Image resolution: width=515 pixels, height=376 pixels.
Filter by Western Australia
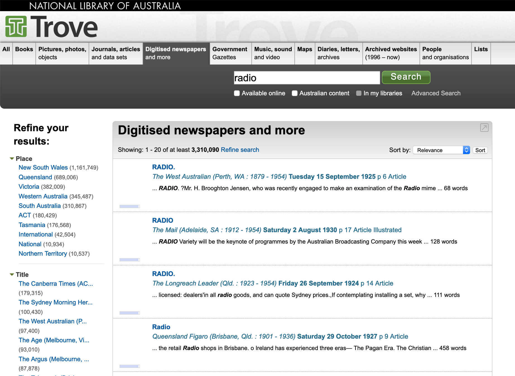pos(43,196)
